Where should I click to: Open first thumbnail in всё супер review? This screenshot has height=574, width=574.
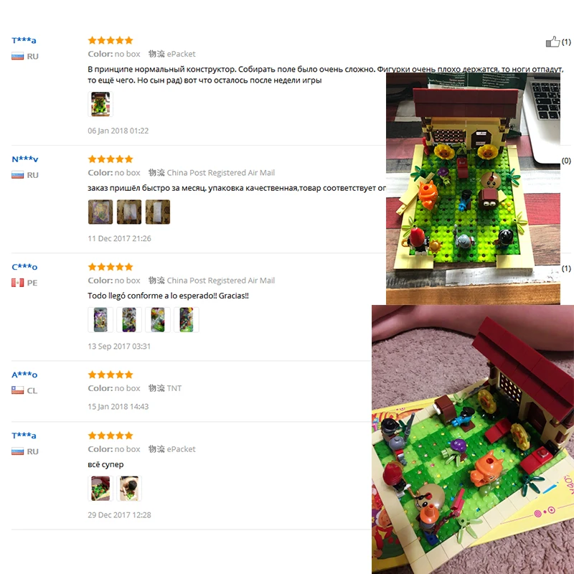pos(100,489)
